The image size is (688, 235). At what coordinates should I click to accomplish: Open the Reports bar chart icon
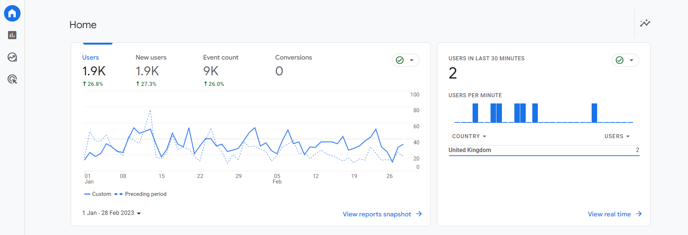(x=12, y=35)
